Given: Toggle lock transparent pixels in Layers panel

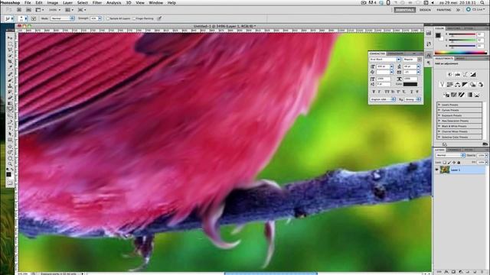Looking at the screenshot, I should click(x=444, y=163).
